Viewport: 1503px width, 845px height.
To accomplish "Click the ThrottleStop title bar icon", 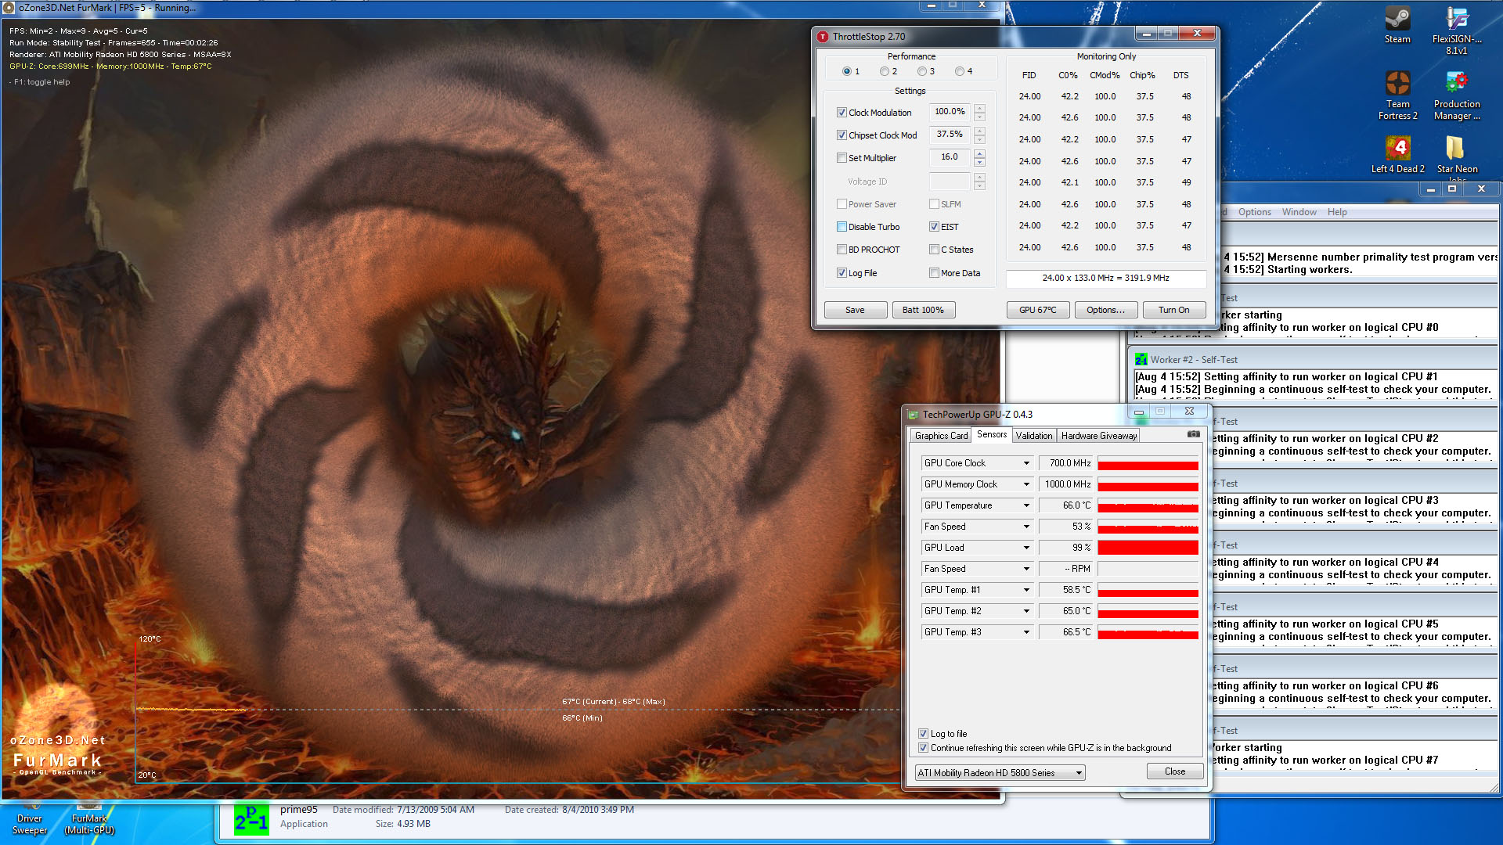I will pyautogui.click(x=823, y=37).
